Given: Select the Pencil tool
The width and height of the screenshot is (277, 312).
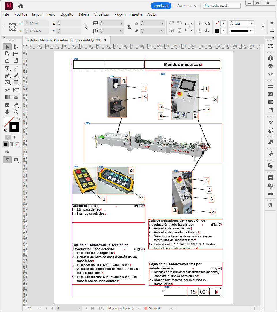Looking at the screenshot, I should pyautogui.click(x=16, y=76).
